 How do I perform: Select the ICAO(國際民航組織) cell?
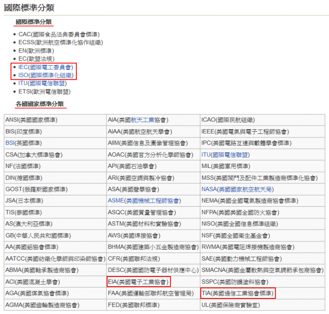(x=263, y=120)
